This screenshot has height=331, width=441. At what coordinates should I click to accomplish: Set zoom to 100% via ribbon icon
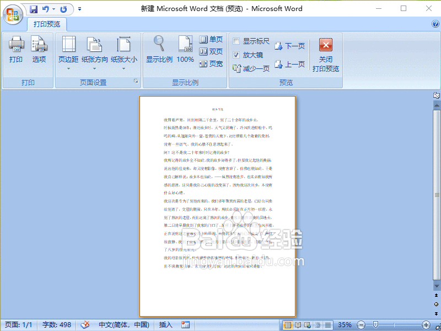[185, 51]
